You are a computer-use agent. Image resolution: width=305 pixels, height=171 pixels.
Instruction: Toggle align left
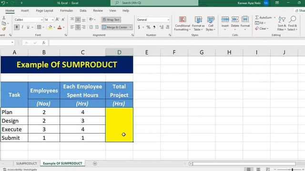[72, 28]
